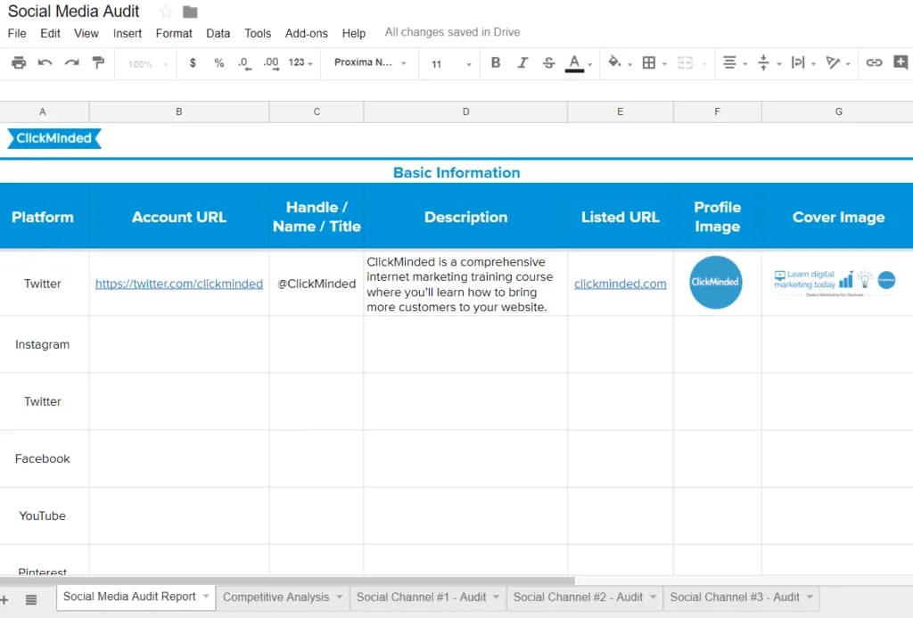Select the paint format tool
The width and height of the screenshot is (913, 618).
pos(99,63)
